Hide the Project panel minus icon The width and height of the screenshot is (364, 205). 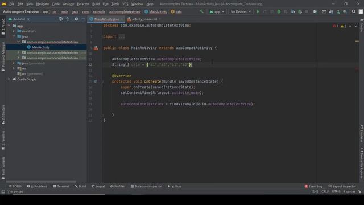pos(83,19)
